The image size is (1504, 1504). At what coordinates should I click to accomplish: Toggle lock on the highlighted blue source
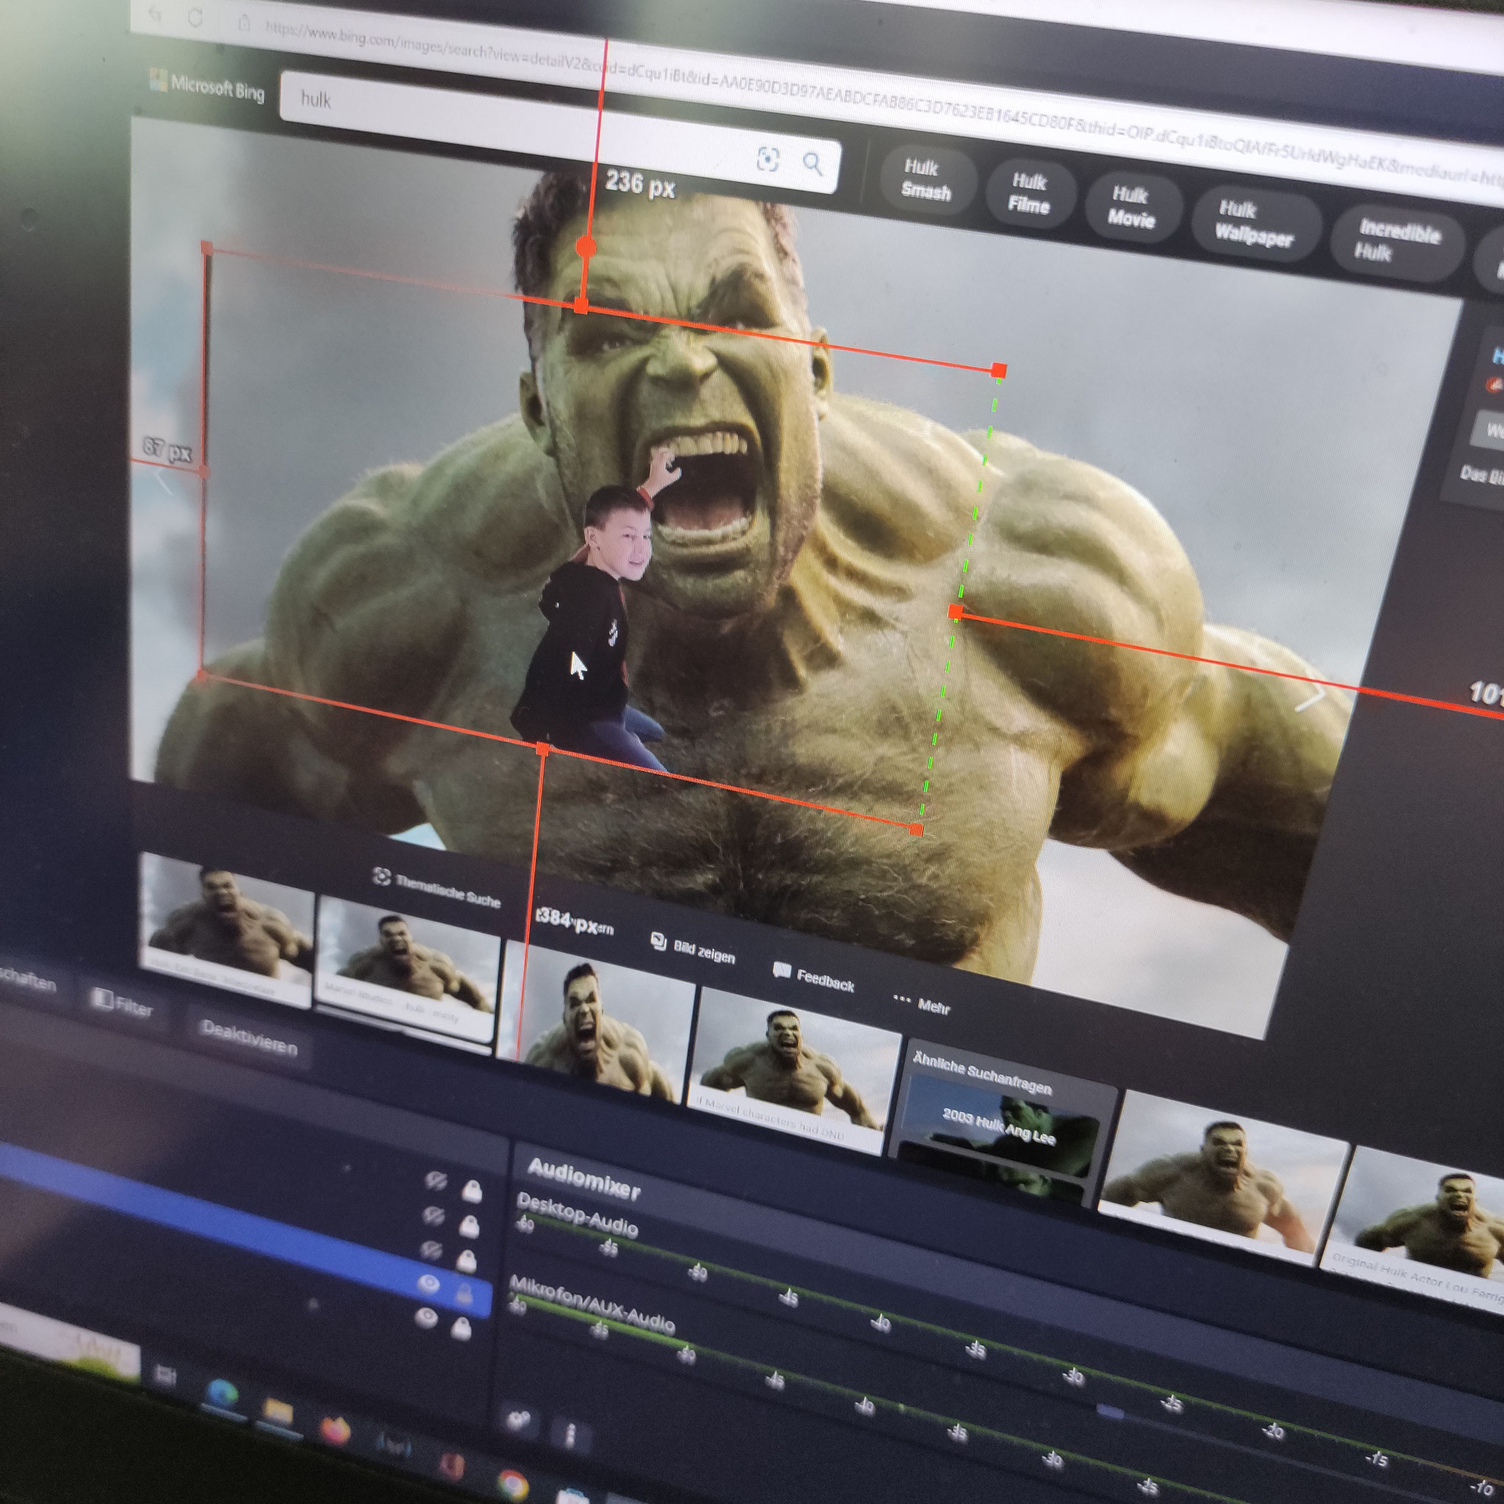[464, 1294]
